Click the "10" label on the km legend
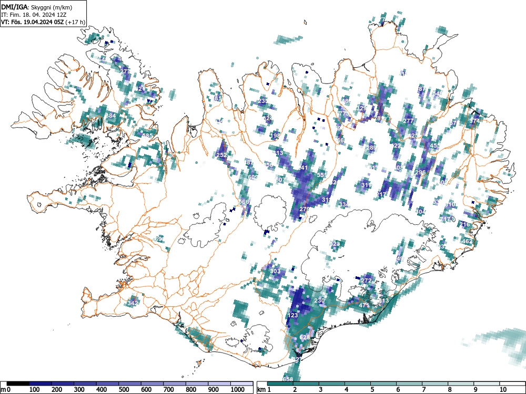Image resolution: width=526 pixels, height=394 pixels. [x=502, y=390]
